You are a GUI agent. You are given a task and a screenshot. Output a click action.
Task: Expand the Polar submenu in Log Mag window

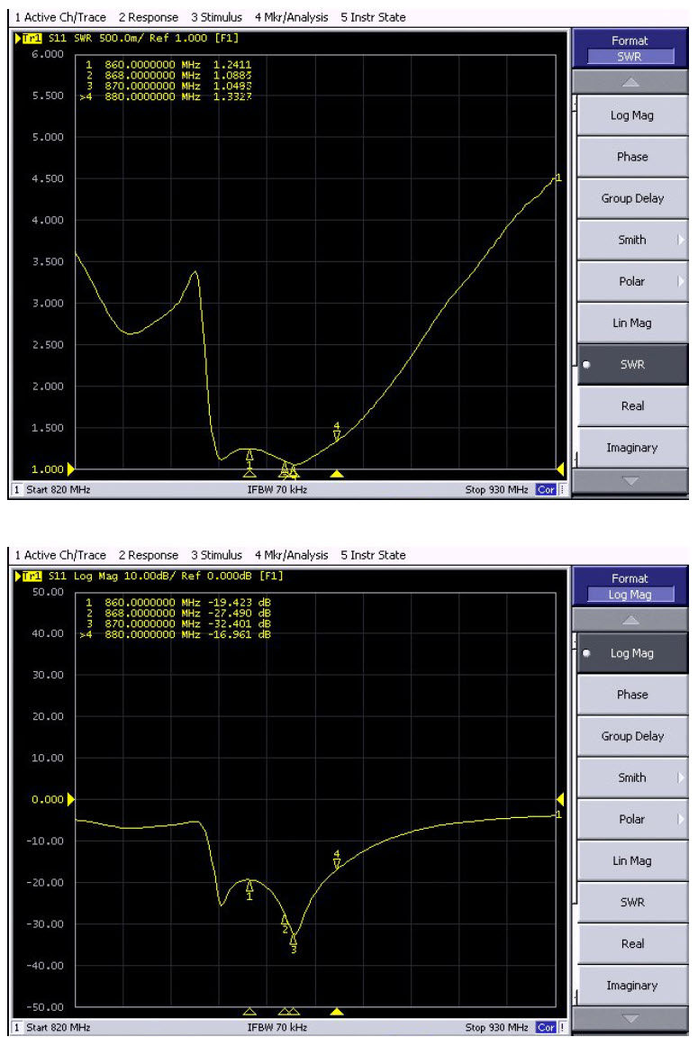(x=631, y=819)
